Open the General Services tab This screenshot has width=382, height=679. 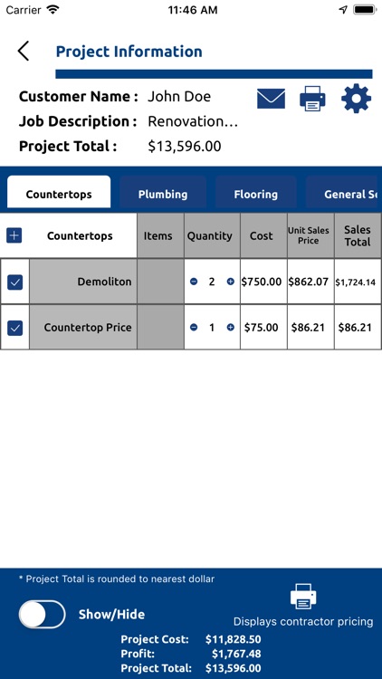coord(342,194)
